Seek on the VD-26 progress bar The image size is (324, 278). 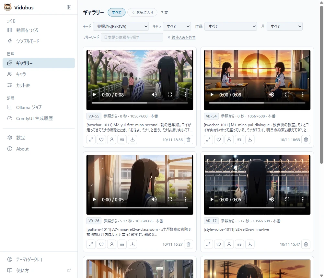click(140, 208)
